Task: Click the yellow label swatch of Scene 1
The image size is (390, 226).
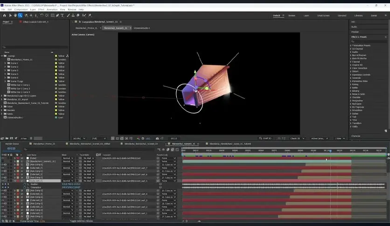Action: click(x=56, y=63)
